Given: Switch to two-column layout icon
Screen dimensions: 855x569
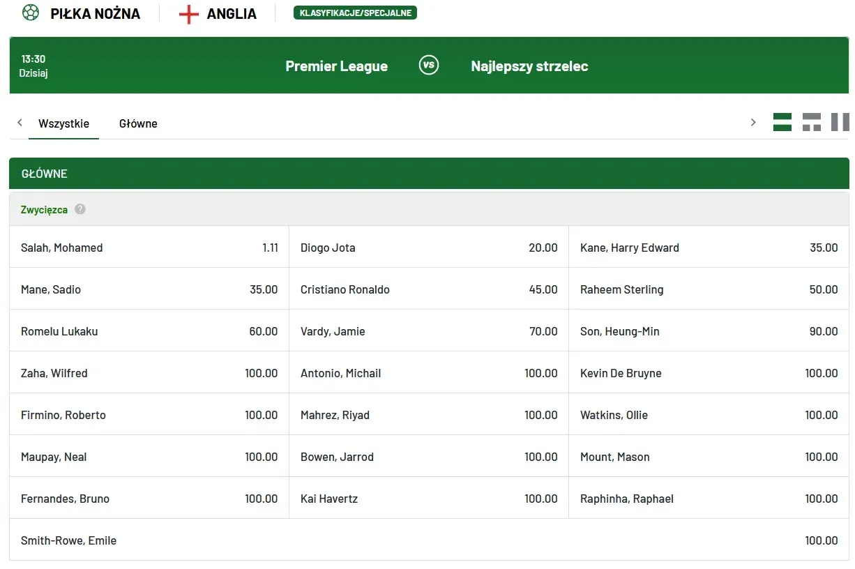Looking at the screenshot, I should (840, 122).
